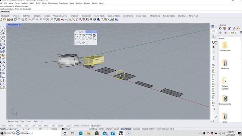
Task: Open the Curve menu
Action: coord(17,3)
